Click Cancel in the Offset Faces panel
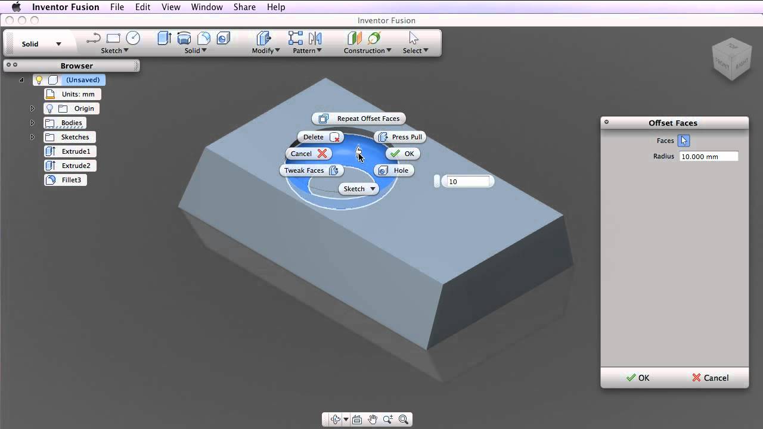The width and height of the screenshot is (763, 429). click(711, 378)
